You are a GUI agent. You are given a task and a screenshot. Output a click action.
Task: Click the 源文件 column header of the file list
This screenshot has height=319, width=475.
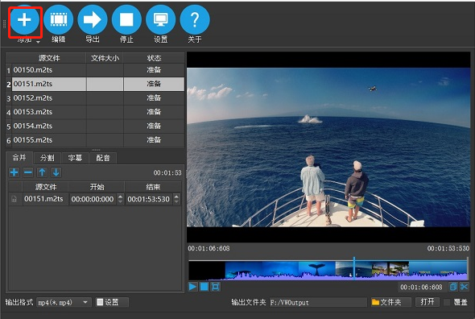click(49, 58)
